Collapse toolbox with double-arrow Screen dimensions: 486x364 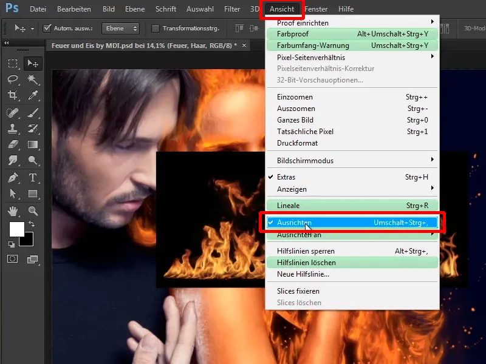[x=7, y=42]
